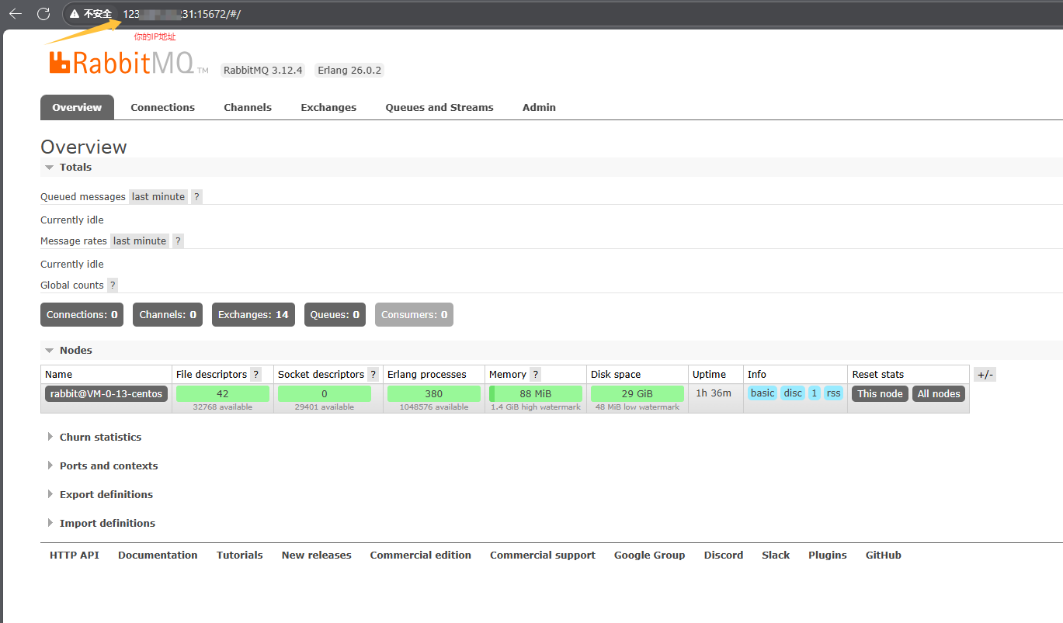This screenshot has height=623, width=1063.
Task: Click the Uptime value 1h 36m
Action: click(x=714, y=393)
